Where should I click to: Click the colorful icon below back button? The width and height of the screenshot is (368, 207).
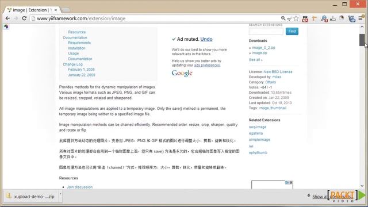point(6,26)
